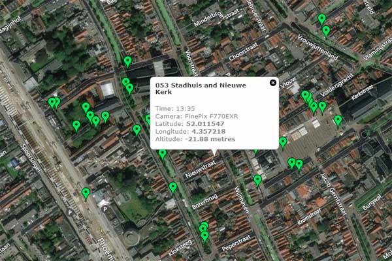Image resolution: width=392 pixels, height=261 pixels.
Task: Click the Choorstraat street label
Action: point(243,52)
